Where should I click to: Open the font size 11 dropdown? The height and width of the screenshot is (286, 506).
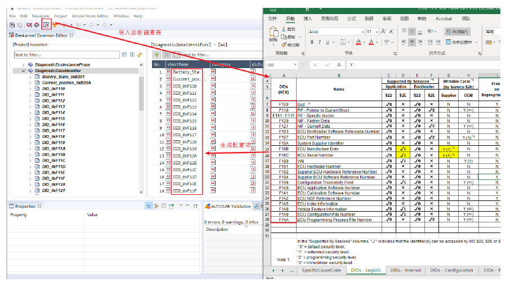(x=377, y=32)
